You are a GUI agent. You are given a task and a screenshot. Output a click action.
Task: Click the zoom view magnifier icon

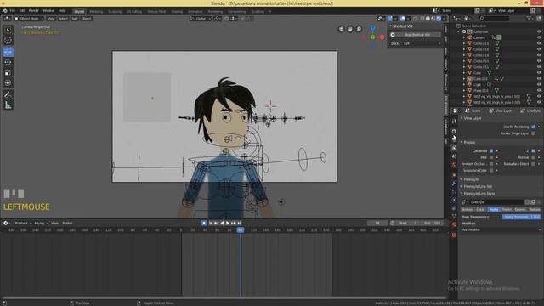coord(359,29)
